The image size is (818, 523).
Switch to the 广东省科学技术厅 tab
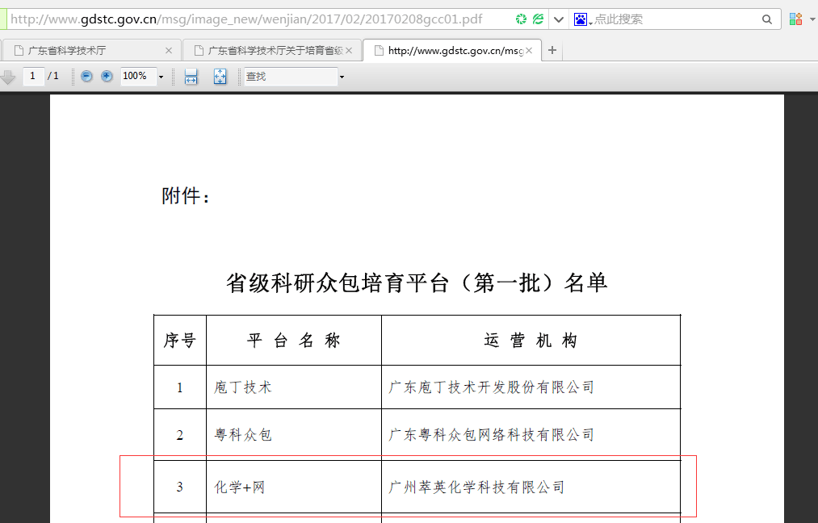tap(89, 50)
